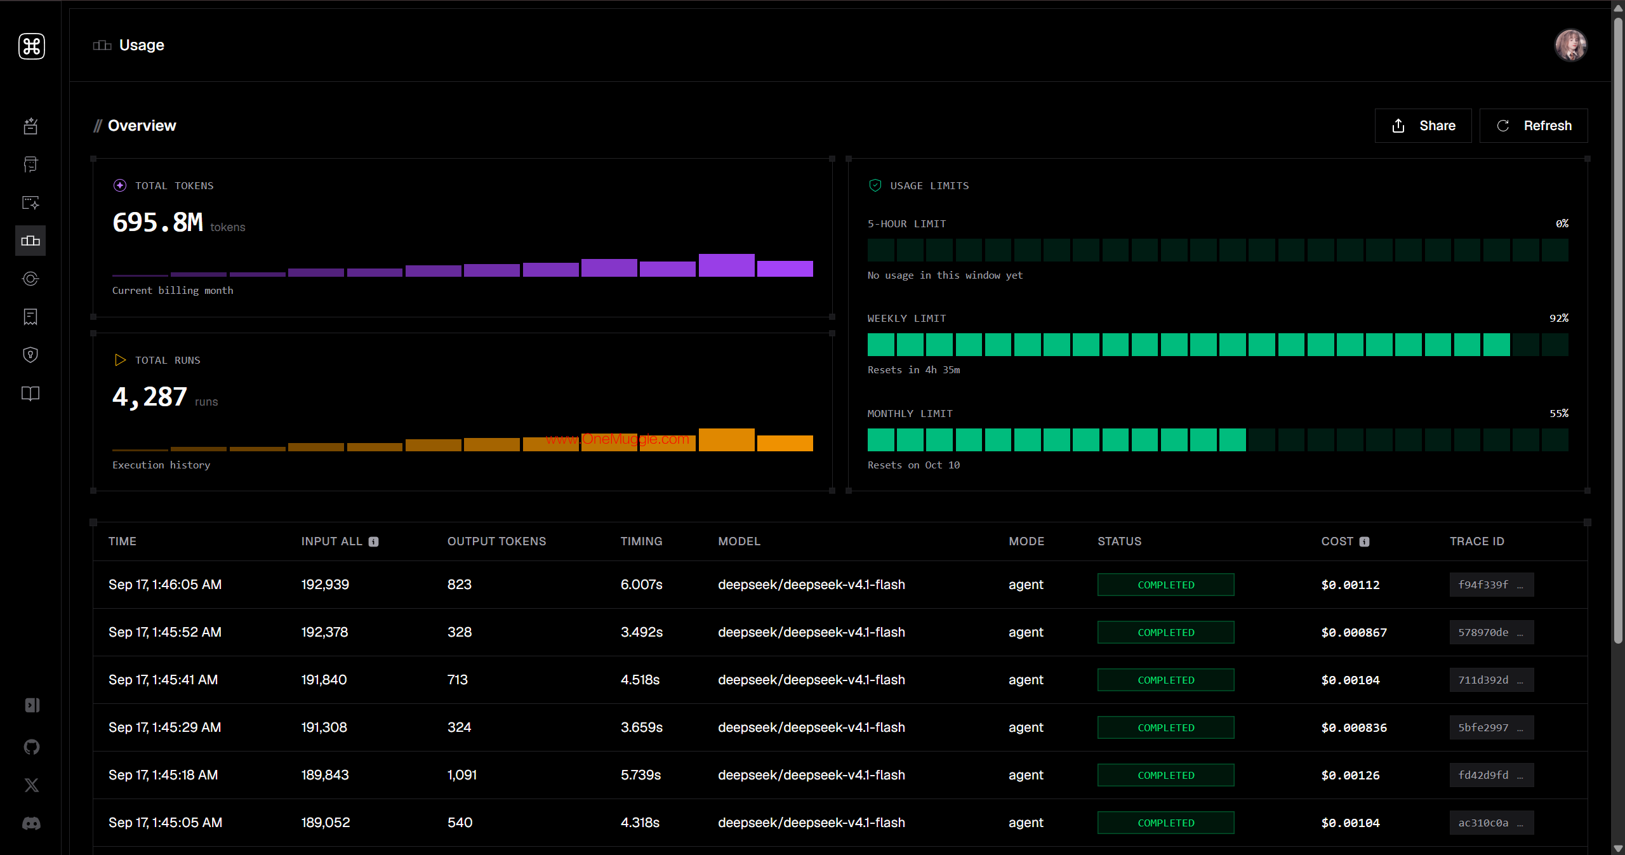Click the STATUS column header

click(x=1119, y=541)
